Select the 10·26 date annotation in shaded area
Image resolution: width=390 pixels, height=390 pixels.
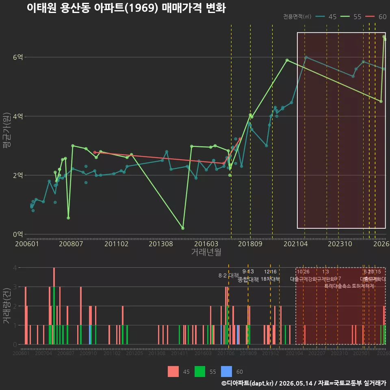click(x=303, y=272)
